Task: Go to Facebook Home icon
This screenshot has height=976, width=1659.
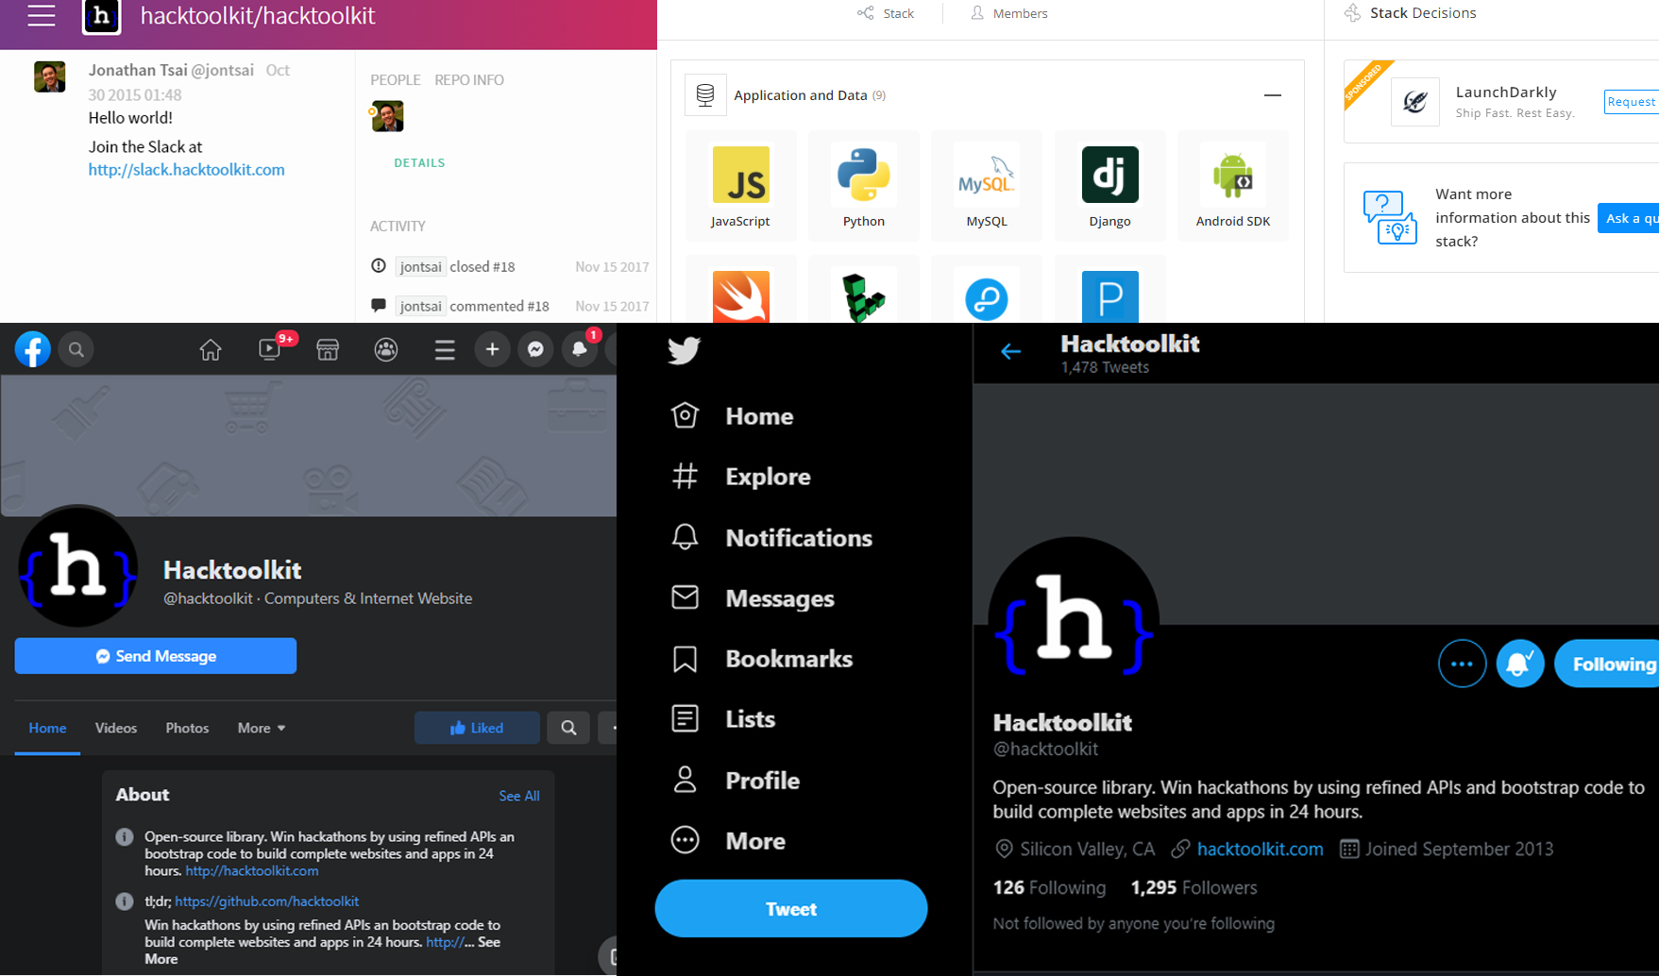Action: (211, 350)
